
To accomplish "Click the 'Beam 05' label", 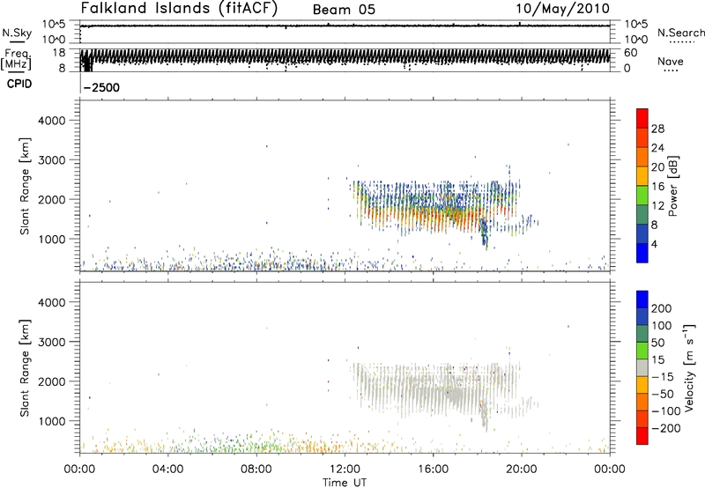I will click(344, 10).
